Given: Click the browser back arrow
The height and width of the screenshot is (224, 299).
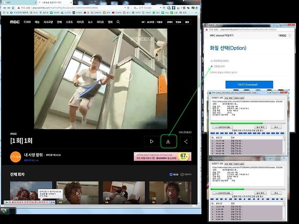Looking at the screenshot, I should pos(5,8).
